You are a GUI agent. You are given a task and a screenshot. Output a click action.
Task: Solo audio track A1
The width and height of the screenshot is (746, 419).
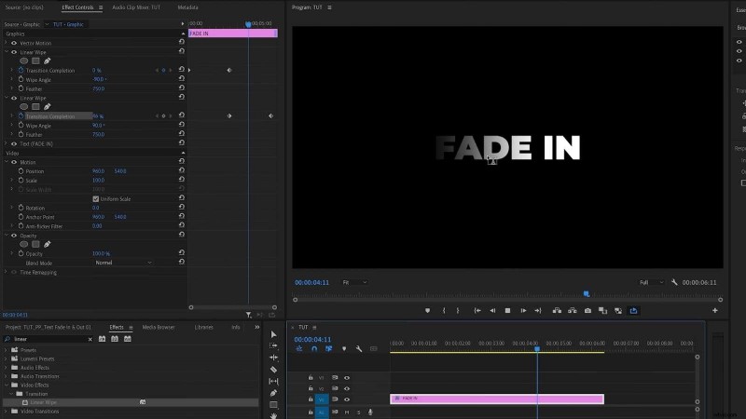(x=358, y=412)
